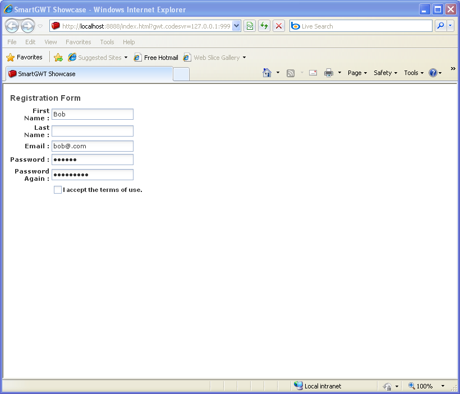Click Add to Favorites Bar icon

tap(58, 58)
